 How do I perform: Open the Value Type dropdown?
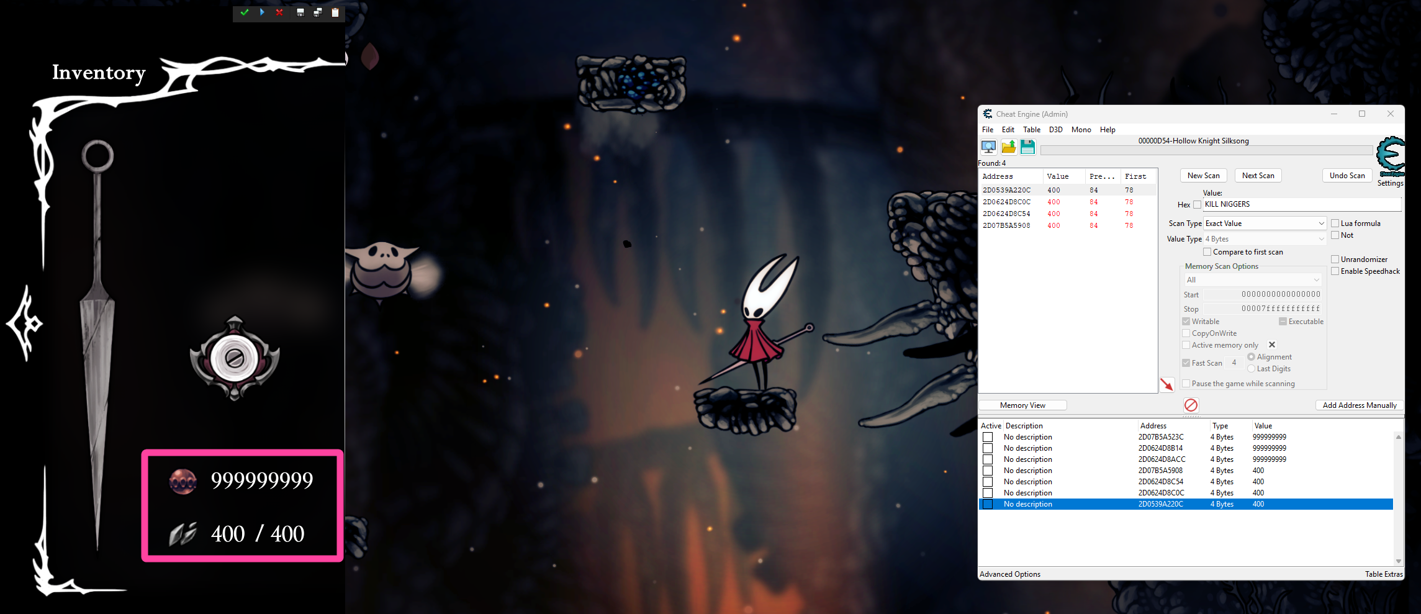(x=1265, y=239)
